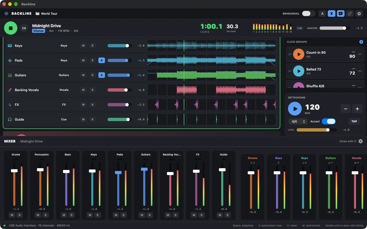Image resolution: width=367 pixels, height=229 pixels.
Task: Click the Guitars track icon
Action: (x=10, y=75)
